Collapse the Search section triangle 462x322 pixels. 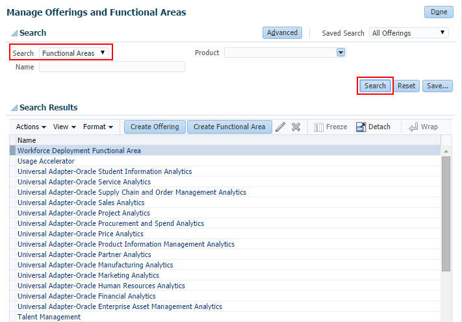[13, 33]
